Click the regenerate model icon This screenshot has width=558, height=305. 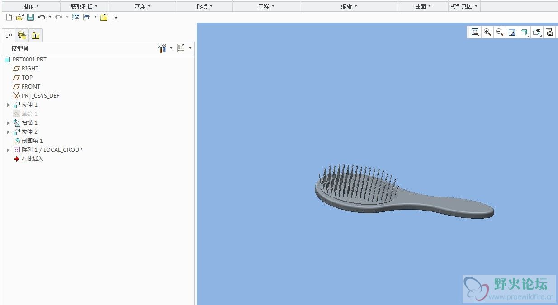click(x=76, y=17)
